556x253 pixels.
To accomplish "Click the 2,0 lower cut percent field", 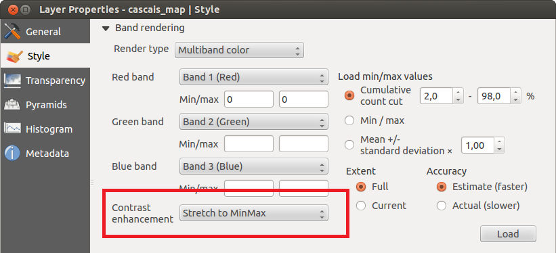I will click(437, 95).
